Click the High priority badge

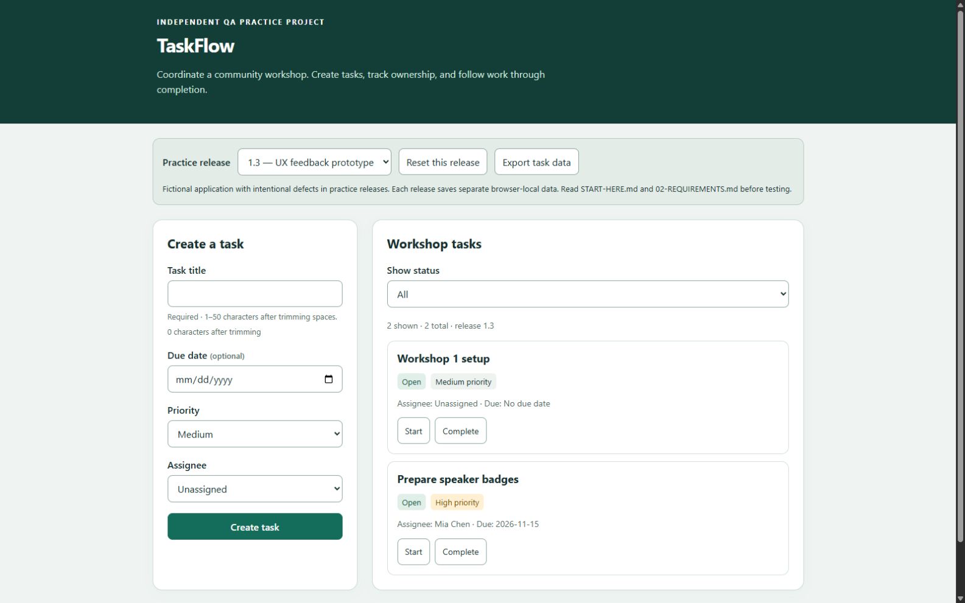457,502
